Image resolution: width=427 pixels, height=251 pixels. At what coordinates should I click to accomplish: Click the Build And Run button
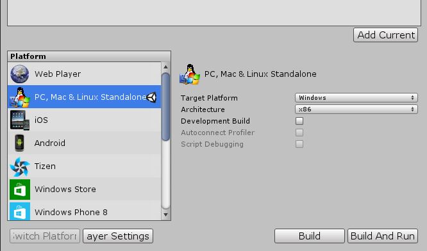point(383,236)
